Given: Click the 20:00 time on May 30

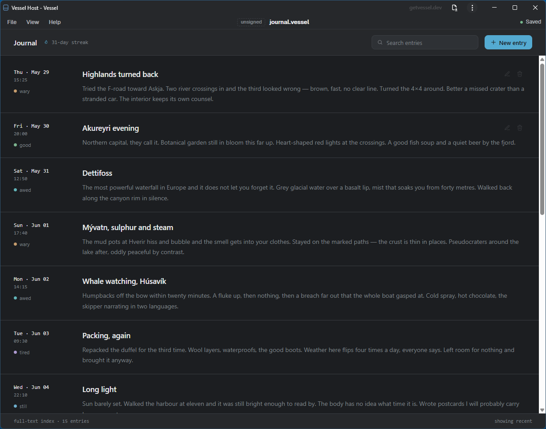Looking at the screenshot, I should pyautogui.click(x=20, y=134).
